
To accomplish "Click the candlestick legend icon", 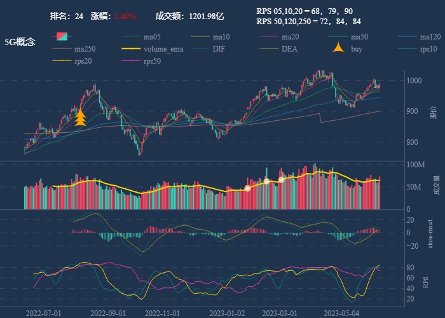I will (62, 37).
